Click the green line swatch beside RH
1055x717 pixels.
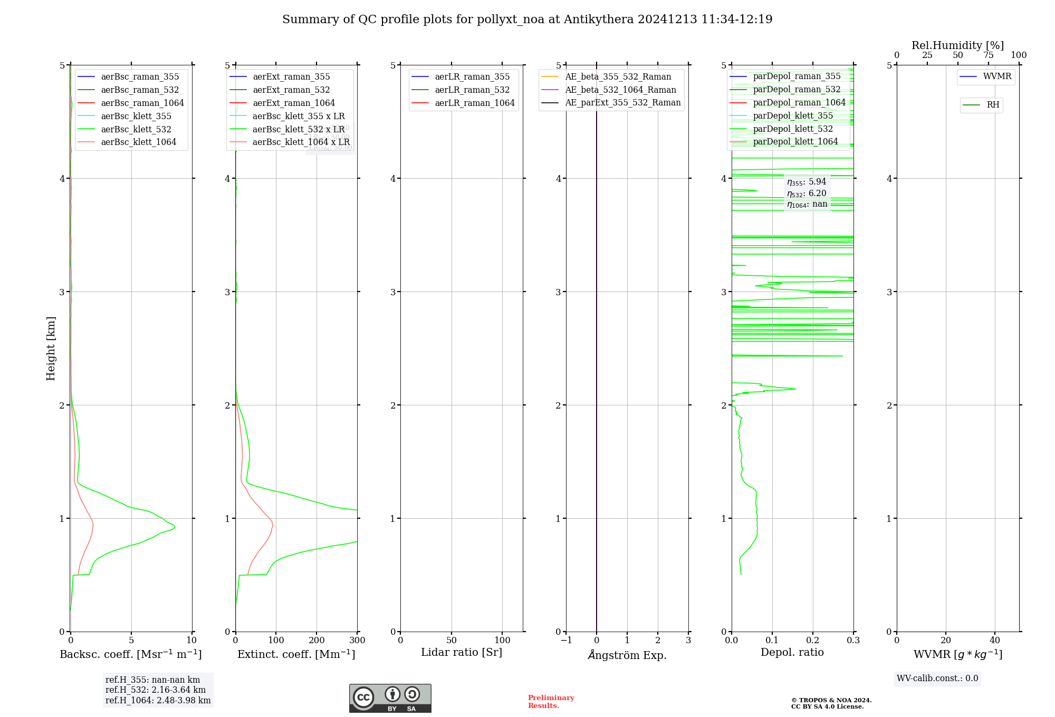pyautogui.click(x=972, y=105)
